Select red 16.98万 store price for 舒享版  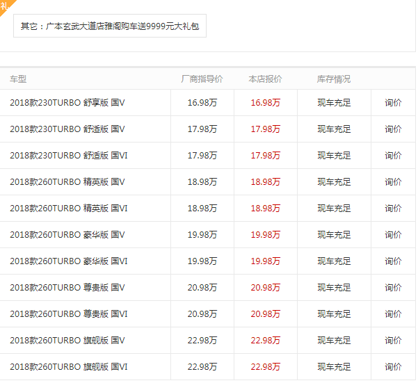coord(266,103)
